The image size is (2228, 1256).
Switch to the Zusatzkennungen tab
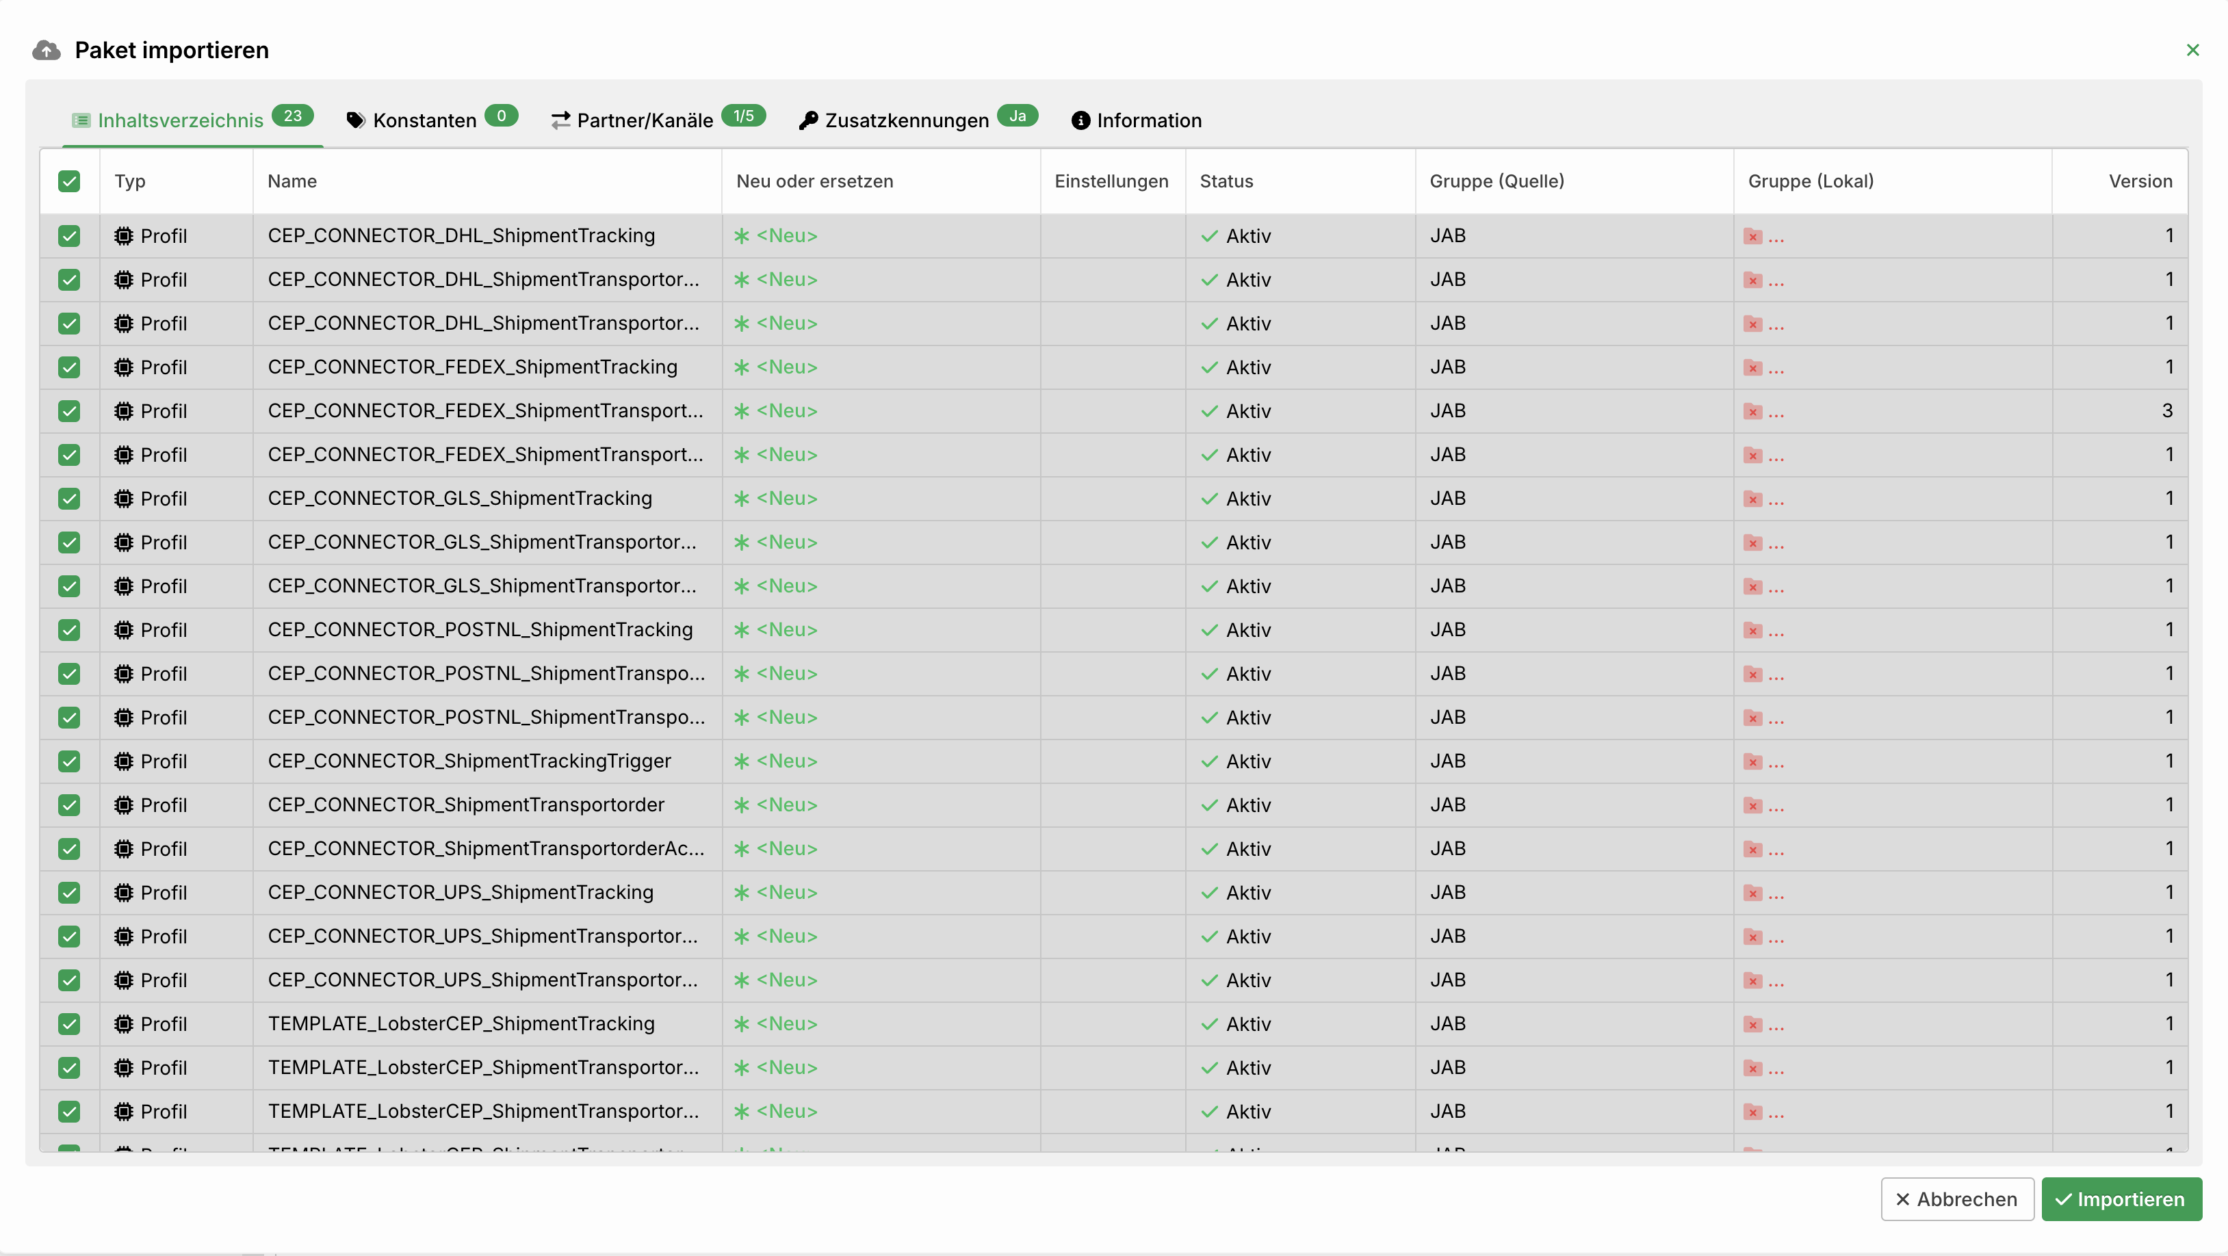917,120
